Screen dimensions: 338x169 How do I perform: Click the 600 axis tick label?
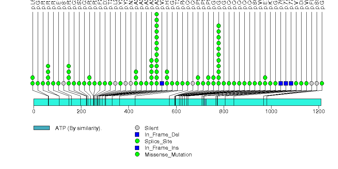(x=176, y=111)
